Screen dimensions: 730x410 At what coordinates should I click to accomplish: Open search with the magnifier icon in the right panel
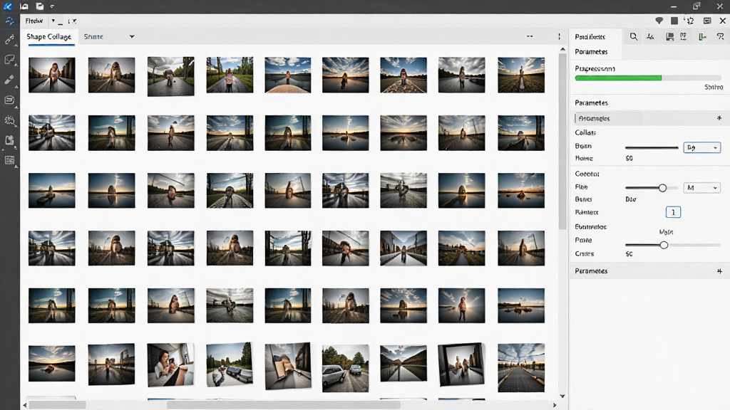[x=634, y=37]
